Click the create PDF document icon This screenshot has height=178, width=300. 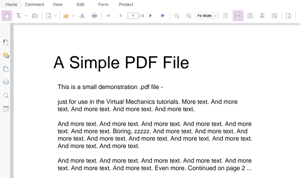coord(49,15)
